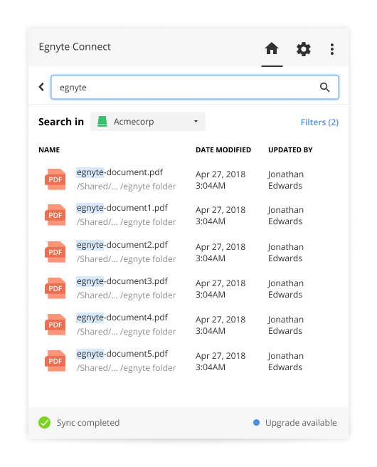Open the Home tab icon
Screen dimensions: 377x467
pyautogui.click(x=272, y=48)
